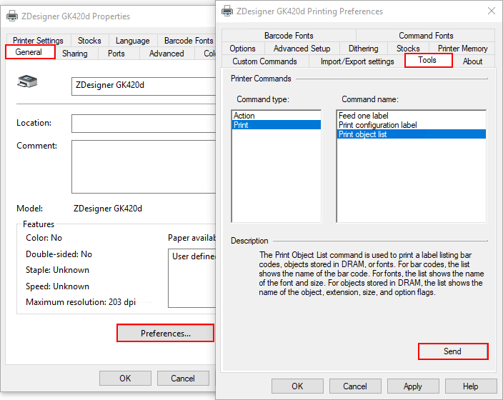The height and width of the screenshot is (400, 503).
Task: Show the About tab
Action: pos(472,61)
